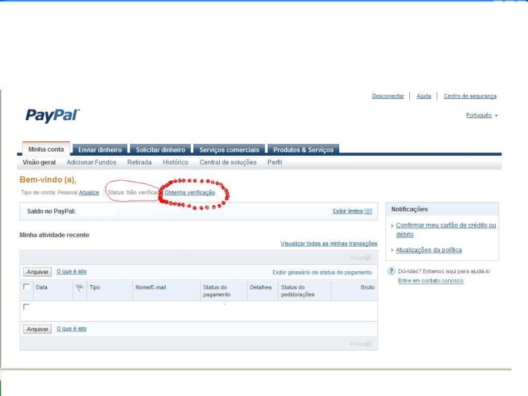The width and height of the screenshot is (528, 396).
Task: Click the Nome/E-mail column header
Action: [150, 287]
